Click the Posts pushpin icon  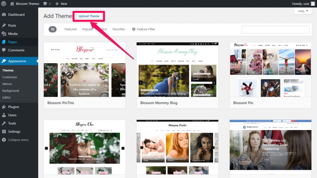tap(4, 25)
